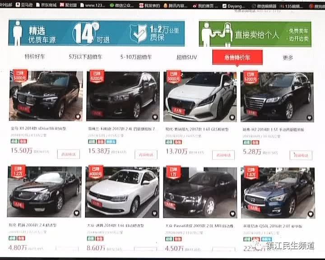This screenshot has height=260, width=325.
Task: Click heart icon on Chevrolet Captiva photo
Action: point(155,117)
